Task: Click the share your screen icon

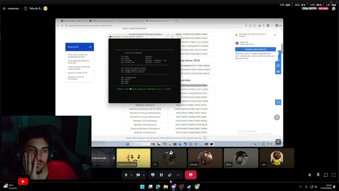Action: (x=153, y=175)
